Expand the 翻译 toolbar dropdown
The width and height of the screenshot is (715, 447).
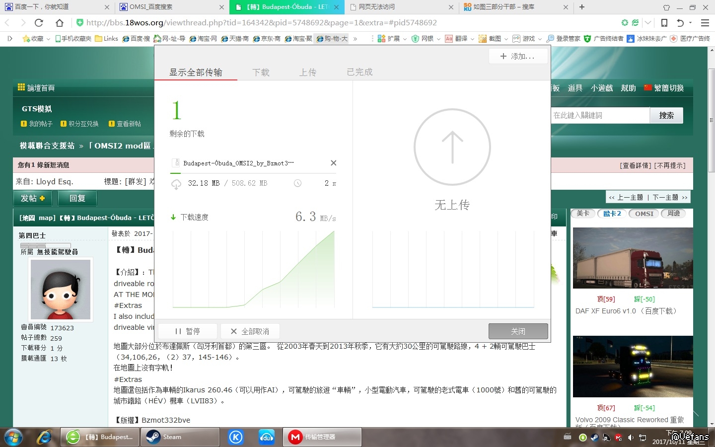pos(472,39)
